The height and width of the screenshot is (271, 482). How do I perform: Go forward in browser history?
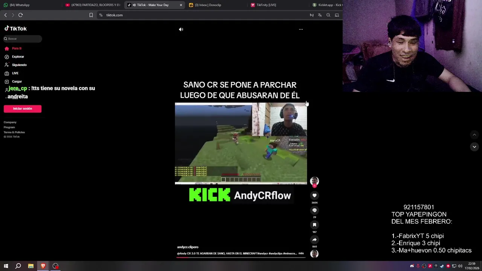click(x=13, y=15)
